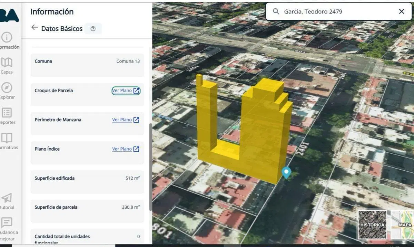Image resolution: width=414 pixels, height=247 pixels.
Task: Open external link icon for Croquis de Parcela
Action: tap(137, 91)
